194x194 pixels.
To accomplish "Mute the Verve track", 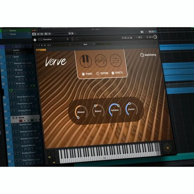I will click(13, 118).
